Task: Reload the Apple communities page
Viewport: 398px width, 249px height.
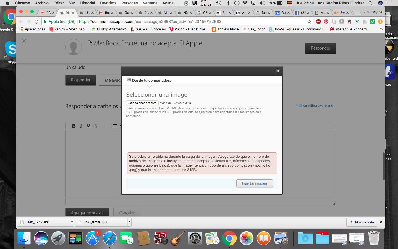Action: 36,22
